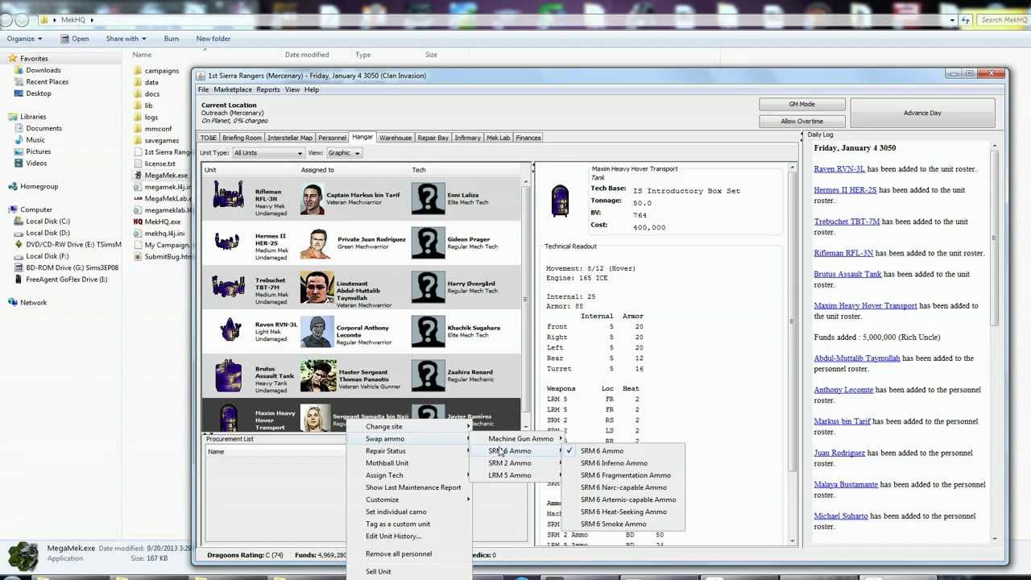Click the Search MekHQ field in Explorer

click(x=1003, y=19)
